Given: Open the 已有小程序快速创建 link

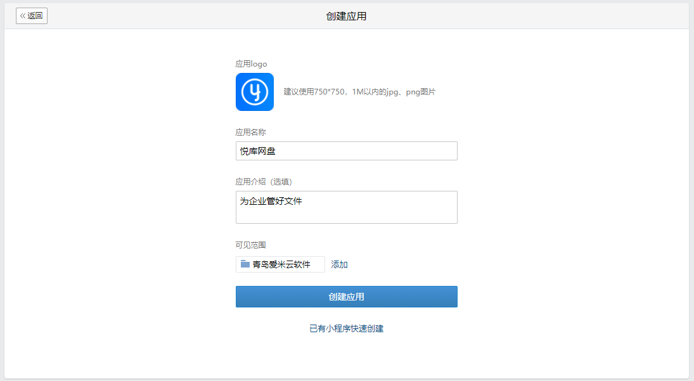Looking at the screenshot, I should [x=346, y=328].
